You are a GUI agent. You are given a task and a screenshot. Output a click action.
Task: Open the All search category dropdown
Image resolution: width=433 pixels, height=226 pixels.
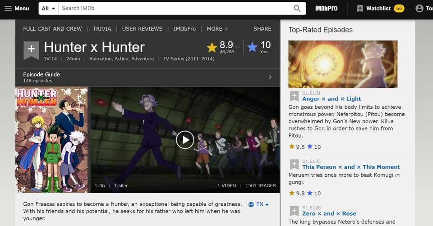tap(49, 9)
